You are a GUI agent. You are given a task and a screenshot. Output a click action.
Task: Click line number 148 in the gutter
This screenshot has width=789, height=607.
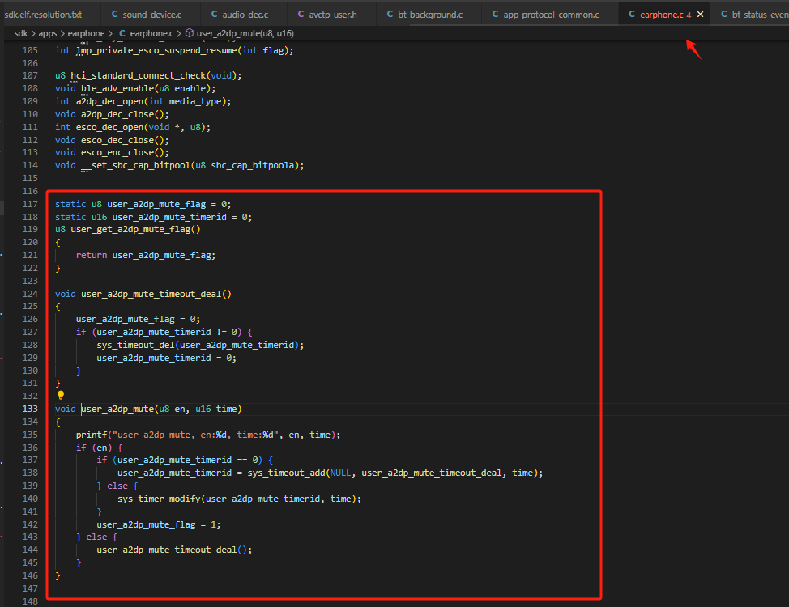pyautogui.click(x=30, y=601)
